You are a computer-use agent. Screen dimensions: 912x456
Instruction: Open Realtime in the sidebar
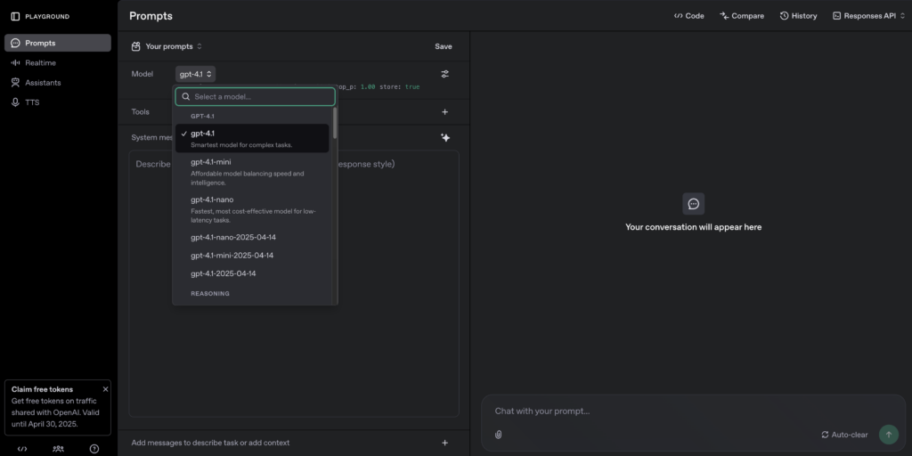click(x=58, y=63)
